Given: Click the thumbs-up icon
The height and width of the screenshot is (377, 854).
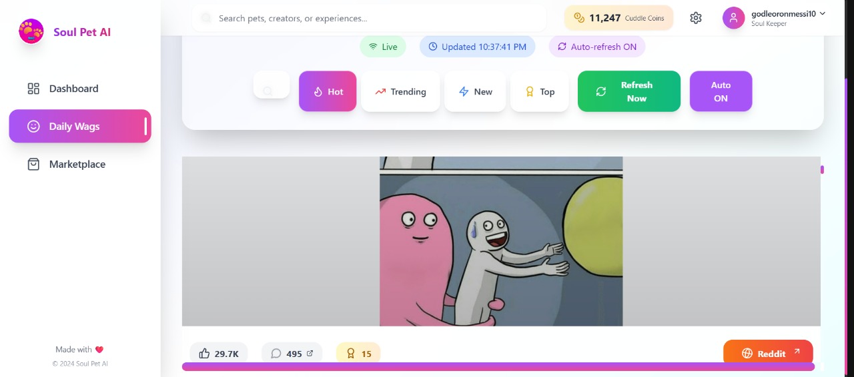Looking at the screenshot, I should coord(205,354).
